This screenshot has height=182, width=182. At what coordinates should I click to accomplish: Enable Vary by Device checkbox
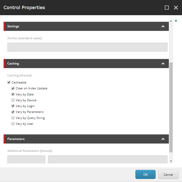pos(13,100)
